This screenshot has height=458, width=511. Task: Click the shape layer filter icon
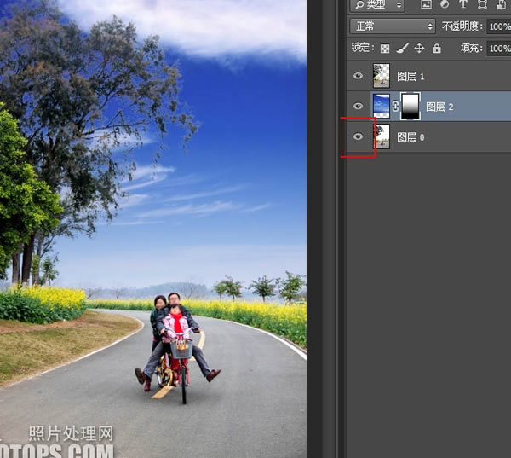point(482,4)
